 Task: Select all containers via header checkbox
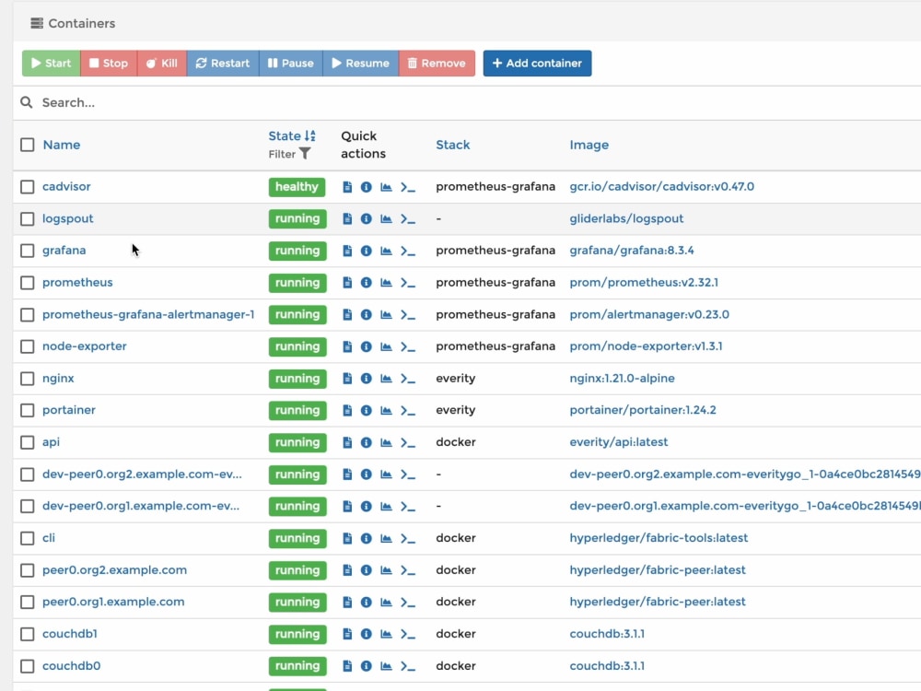pos(27,145)
